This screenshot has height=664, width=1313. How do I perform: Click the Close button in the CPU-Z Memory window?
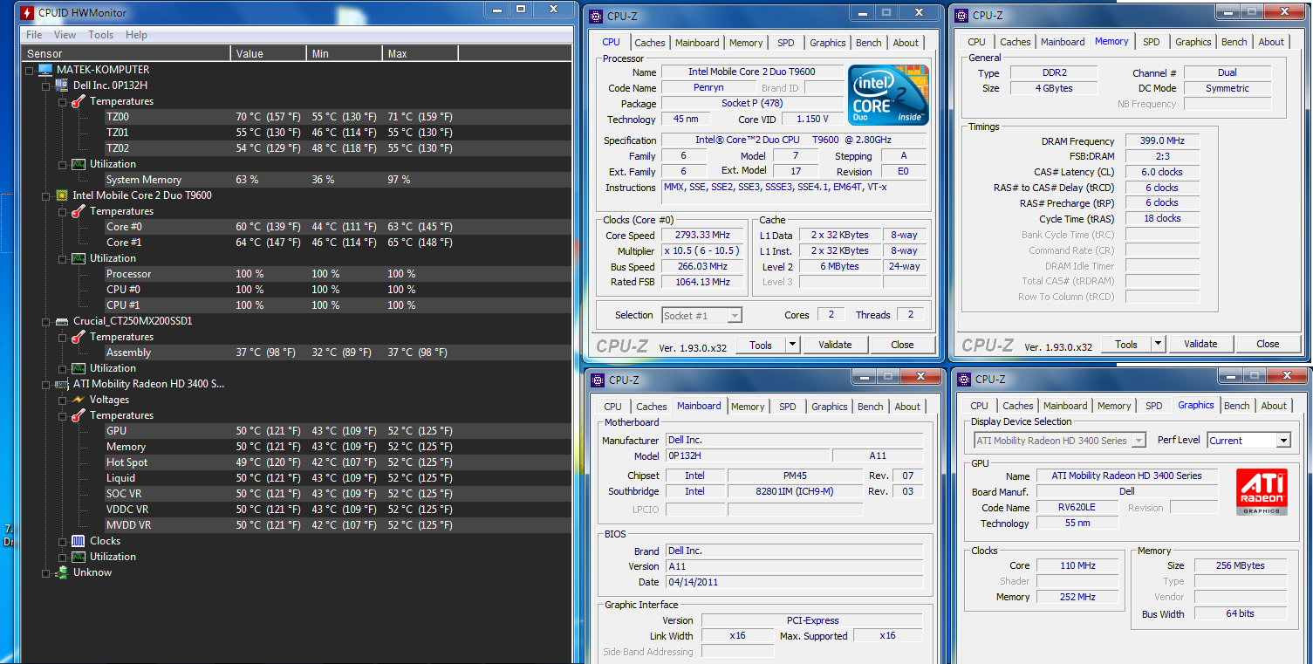click(x=1268, y=344)
